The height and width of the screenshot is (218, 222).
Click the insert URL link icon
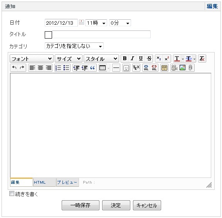(x=146, y=68)
